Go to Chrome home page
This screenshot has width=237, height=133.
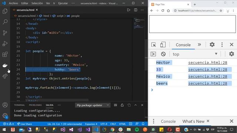coord(168,11)
